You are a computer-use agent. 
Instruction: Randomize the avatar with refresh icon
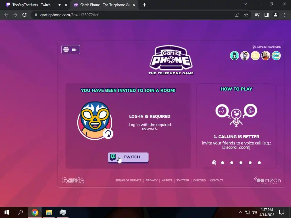[x=108, y=134]
